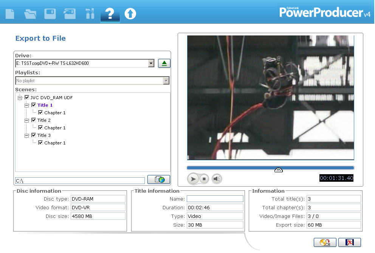Click the Export to File heading
This screenshot has height=253, width=375.
click(40, 38)
